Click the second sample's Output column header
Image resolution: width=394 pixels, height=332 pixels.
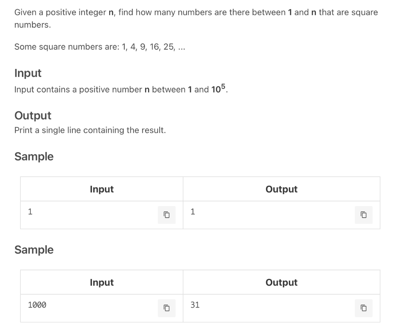pos(281,282)
